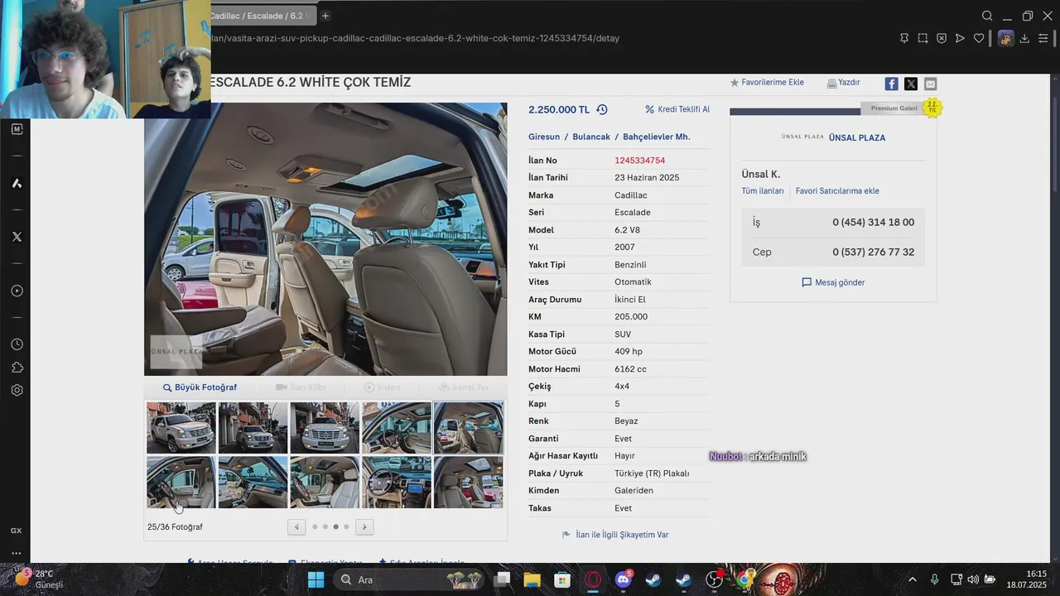Open Extensions cube icon in sidebar
This screenshot has height=596, width=1060.
click(17, 368)
